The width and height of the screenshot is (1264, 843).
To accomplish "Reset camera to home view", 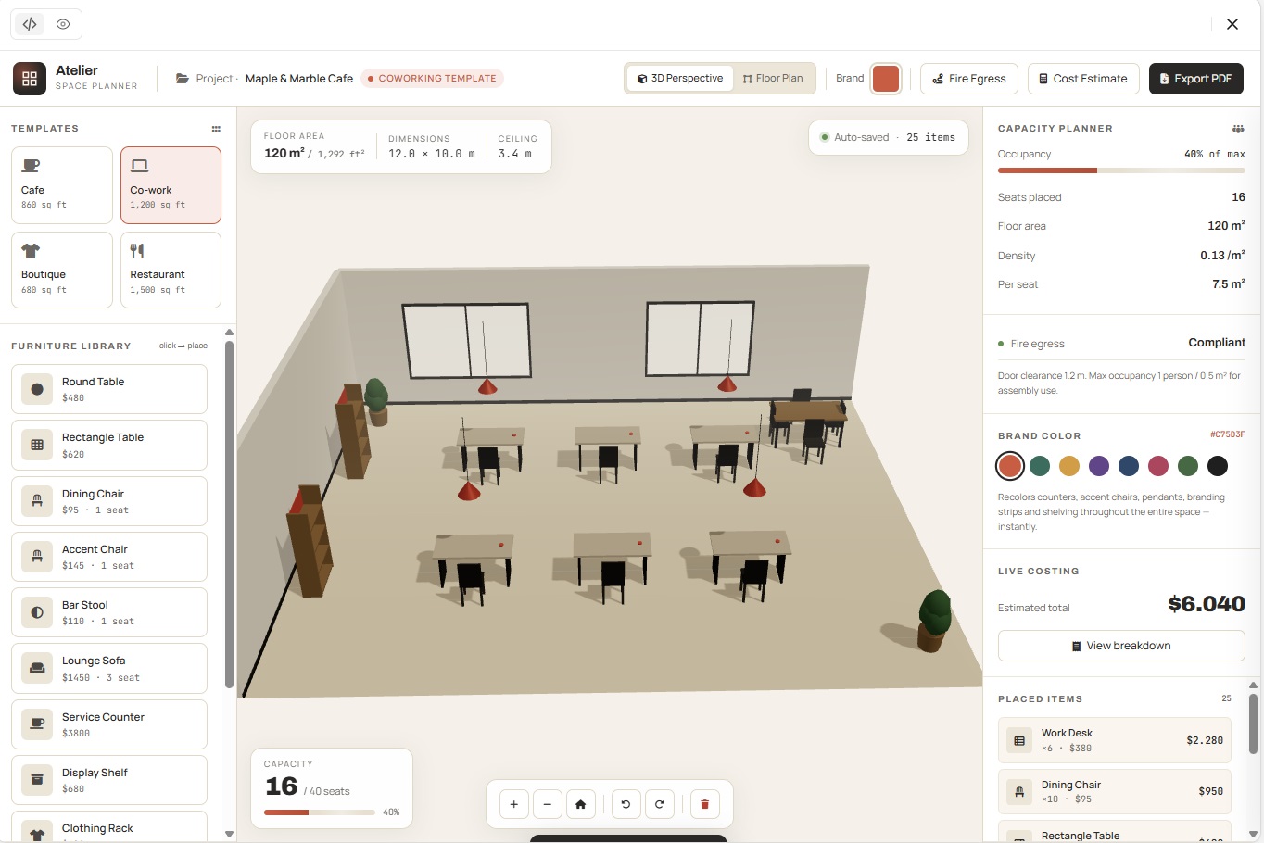I will pyautogui.click(x=581, y=804).
